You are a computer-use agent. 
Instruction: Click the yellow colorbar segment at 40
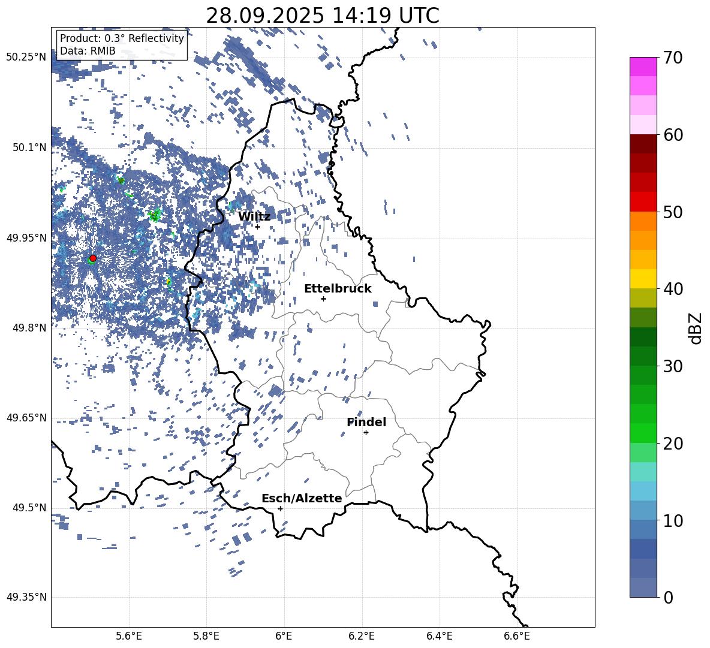tap(643, 279)
